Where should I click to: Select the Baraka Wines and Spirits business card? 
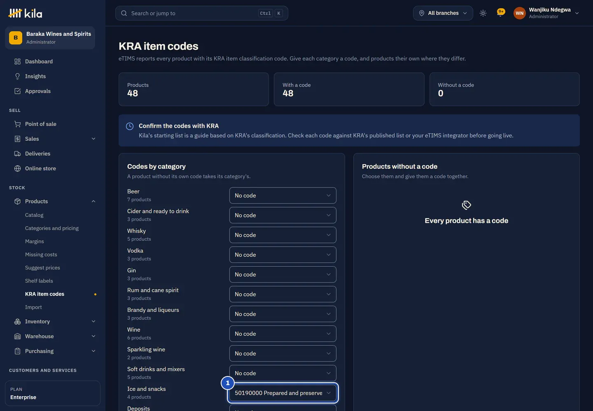coord(50,38)
